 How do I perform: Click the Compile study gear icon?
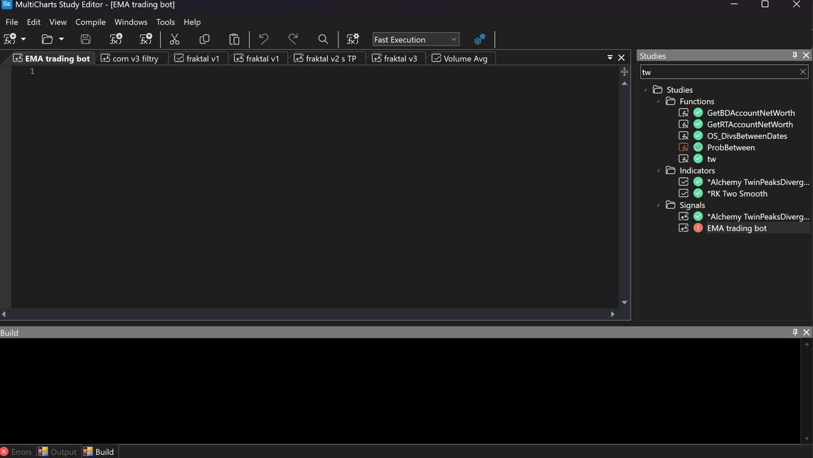pyautogui.click(x=353, y=39)
